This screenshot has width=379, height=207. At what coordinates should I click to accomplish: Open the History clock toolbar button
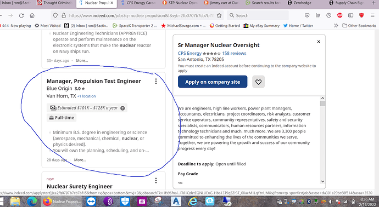point(328,15)
